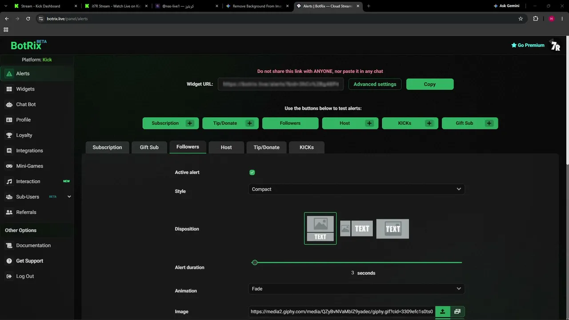Reload the BotRix page
The height and width of the screenshot is (320, 569).
[x=28, y=19]
